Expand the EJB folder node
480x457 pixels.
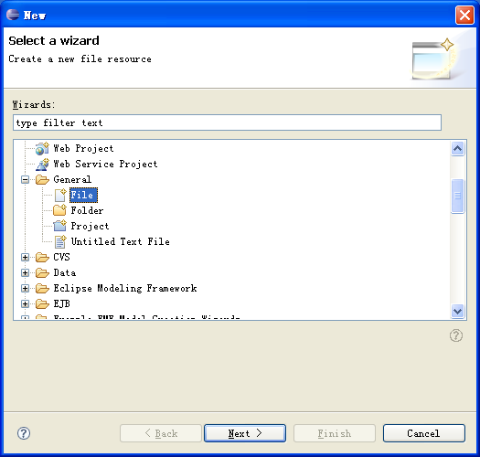point(25,304)
